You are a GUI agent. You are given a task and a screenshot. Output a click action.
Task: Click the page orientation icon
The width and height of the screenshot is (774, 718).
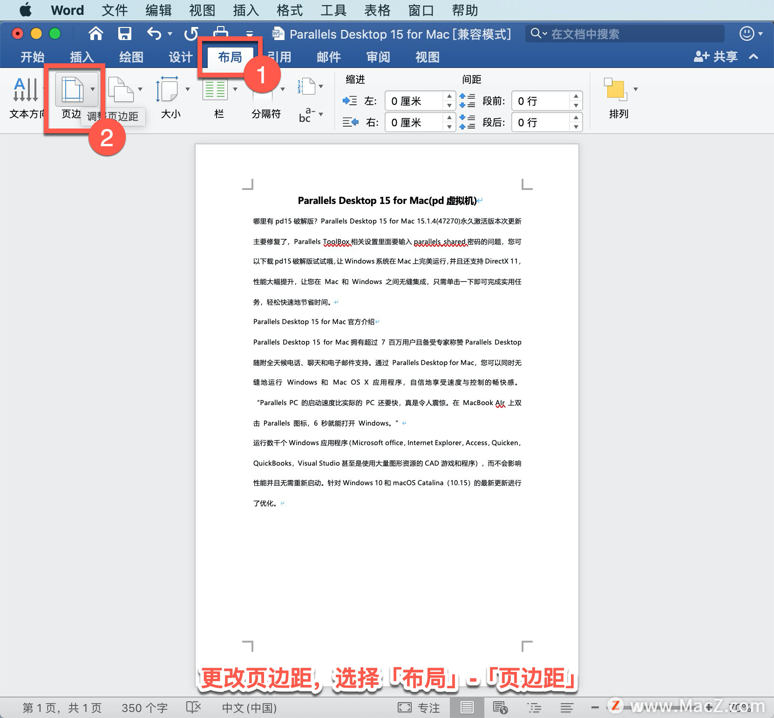point(121,89)
